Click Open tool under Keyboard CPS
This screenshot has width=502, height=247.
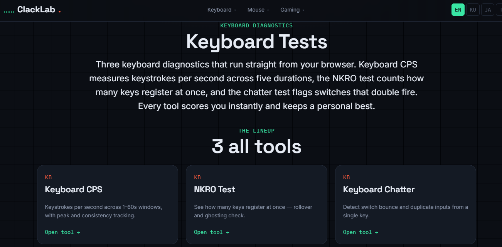[62, 232]
